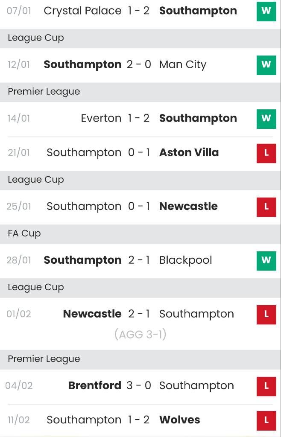The image size is (281, 437).
Task: Click the Crystal Palace team name
Action: (82, 11)
